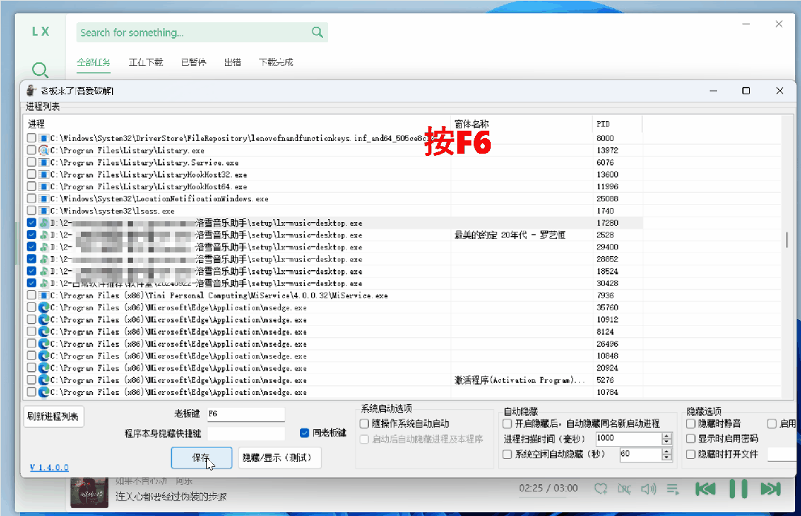
Task: Toggle the desktop lyrics icon in player bar
Action: tap(624, 489)
